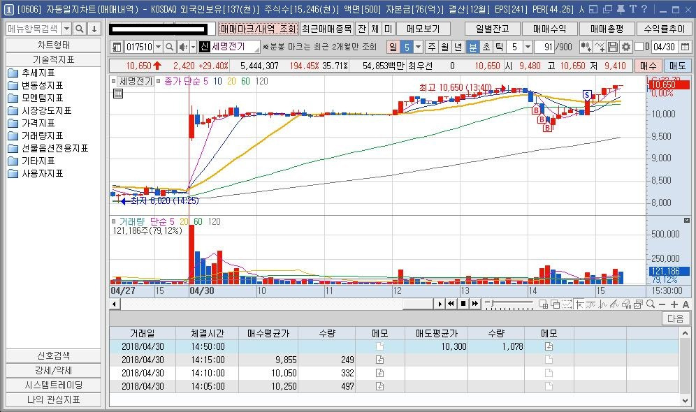Click the down-arrow icon beside menu search

[94, 29]
